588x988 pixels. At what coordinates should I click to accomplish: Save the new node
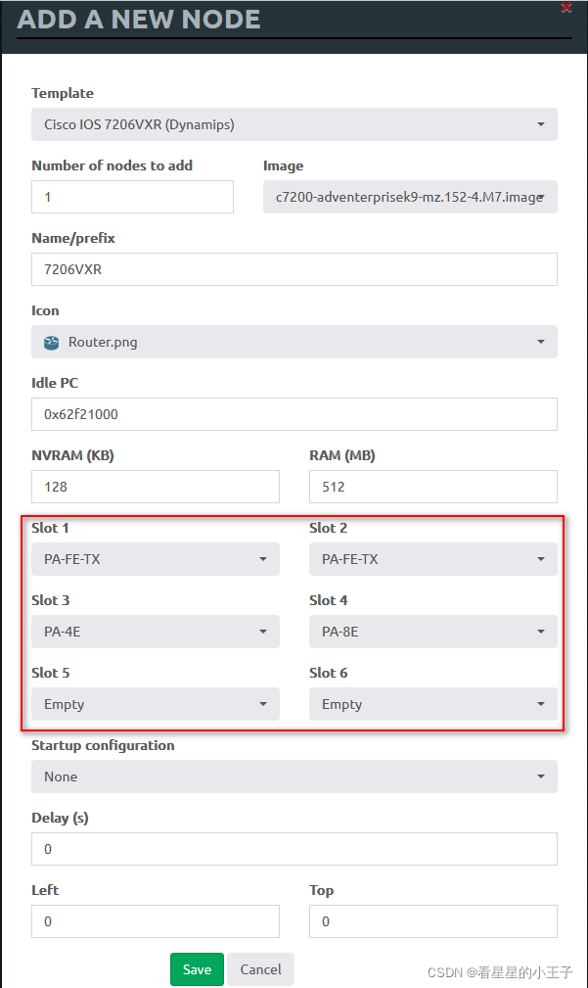click(x=197, y=969)
